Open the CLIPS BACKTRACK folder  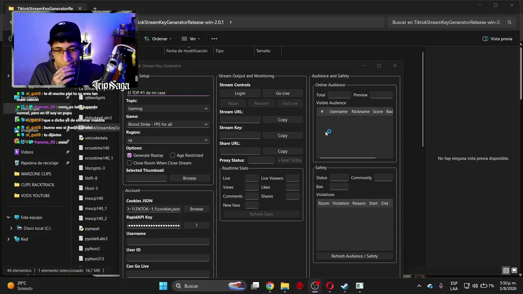[37, 185]
